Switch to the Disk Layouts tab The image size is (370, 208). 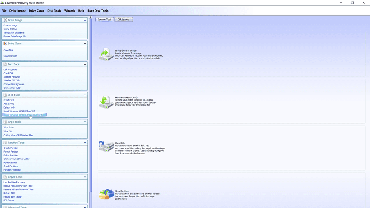click(x=124, y=19)
